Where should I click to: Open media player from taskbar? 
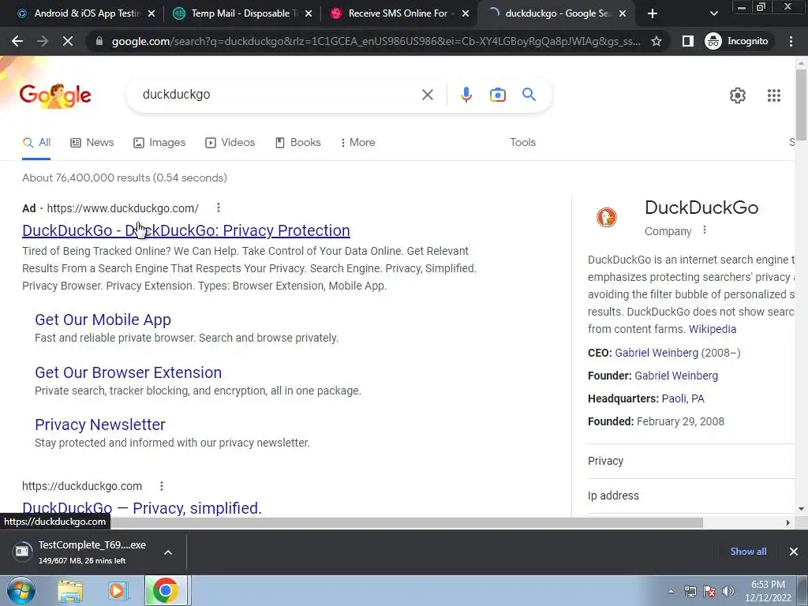[x=118, y=591]
